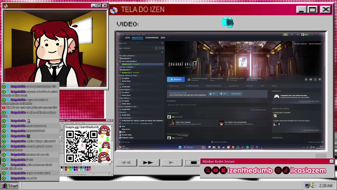Screen dimensions: 337x190
Task: Open Gerenciar downloads at the bottom
Action: coord(219,142)
